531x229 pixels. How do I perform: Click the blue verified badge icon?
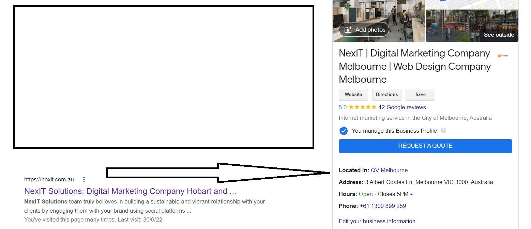344,131
